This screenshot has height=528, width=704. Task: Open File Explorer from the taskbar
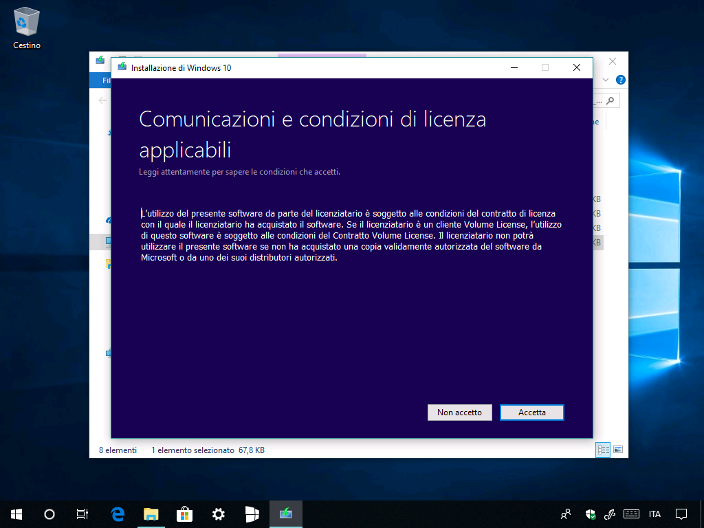(151, 514)
